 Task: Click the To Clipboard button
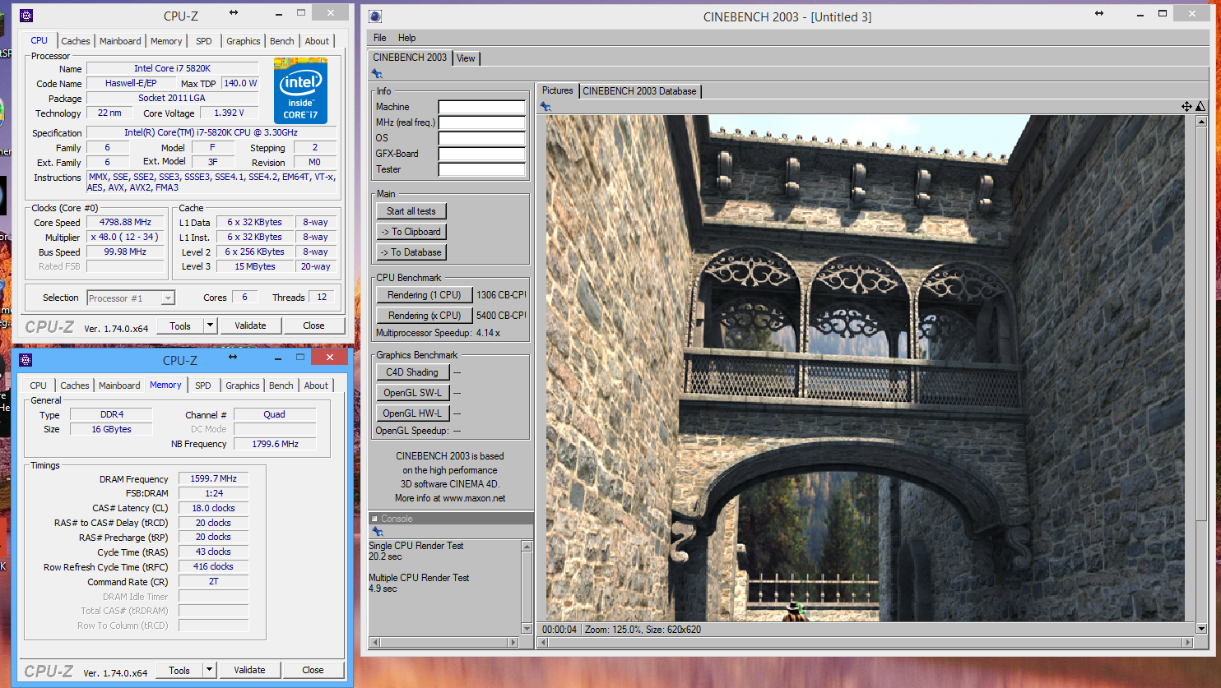411,232
